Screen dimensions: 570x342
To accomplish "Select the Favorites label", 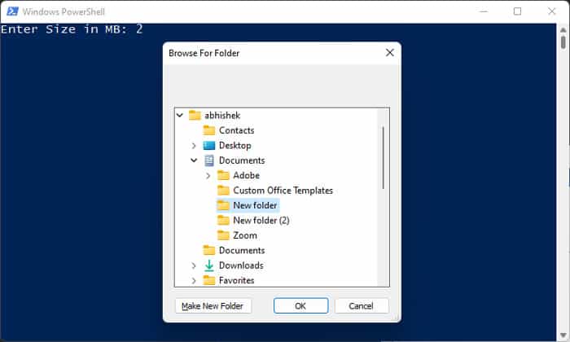I will coord(236,280).
